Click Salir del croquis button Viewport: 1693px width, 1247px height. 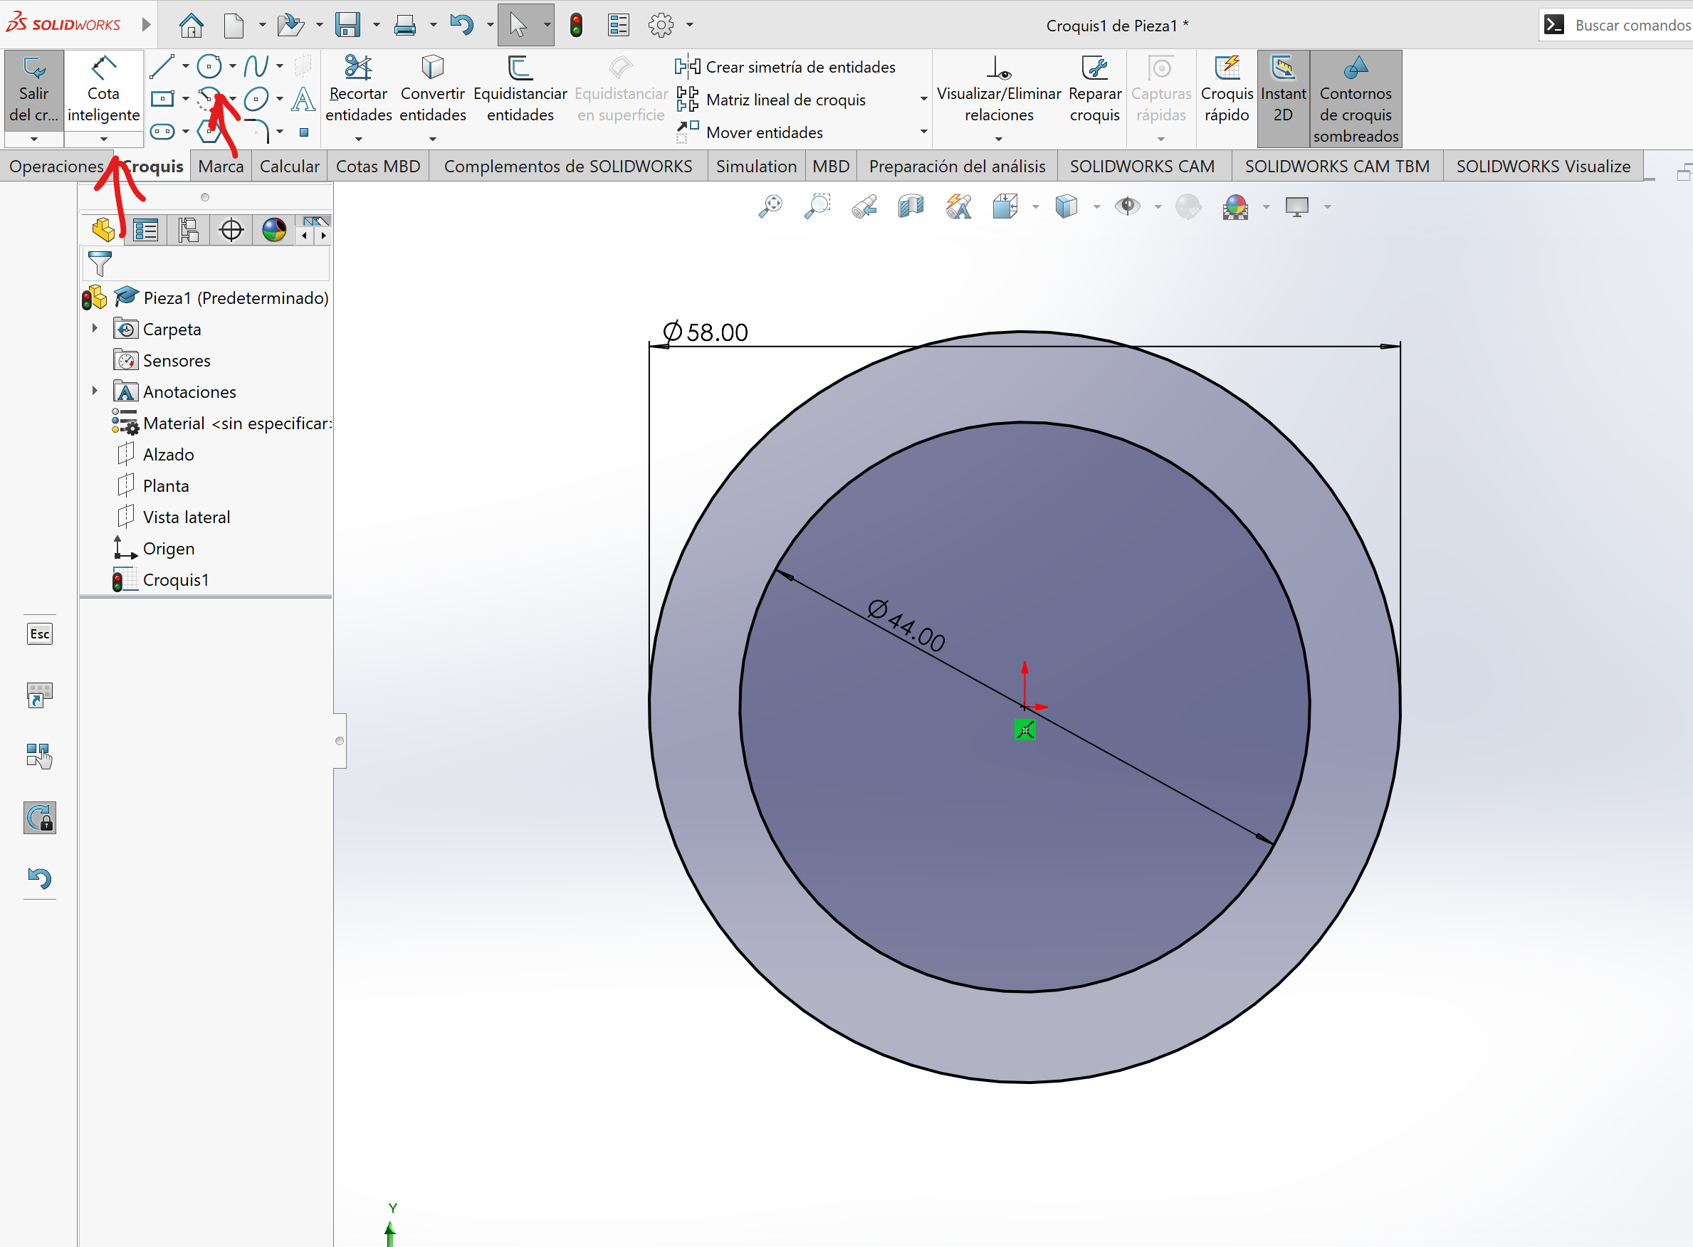point(34,91)
